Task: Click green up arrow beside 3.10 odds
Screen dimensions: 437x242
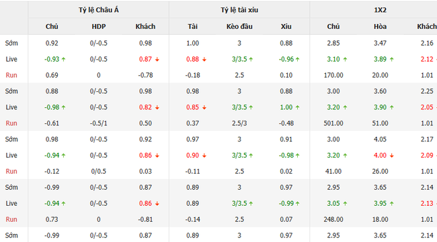Action: (x=345, y=59)
